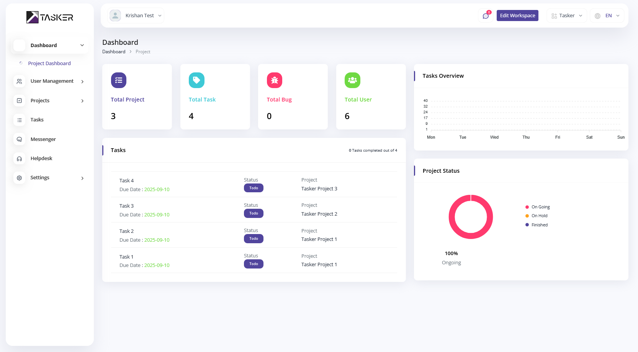638x352 pixels.
Task: Click the Total Project list icon
Action: tap(119, 80)
